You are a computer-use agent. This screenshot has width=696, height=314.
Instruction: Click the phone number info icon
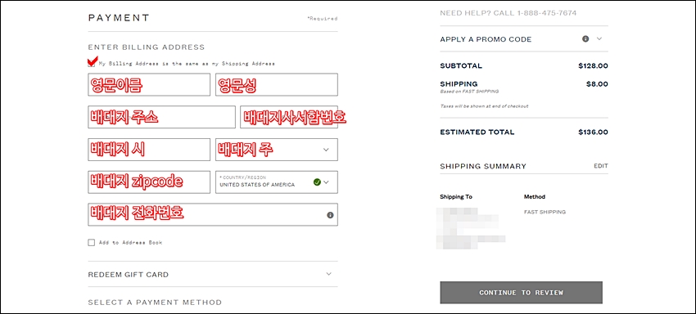coord(330,215)
